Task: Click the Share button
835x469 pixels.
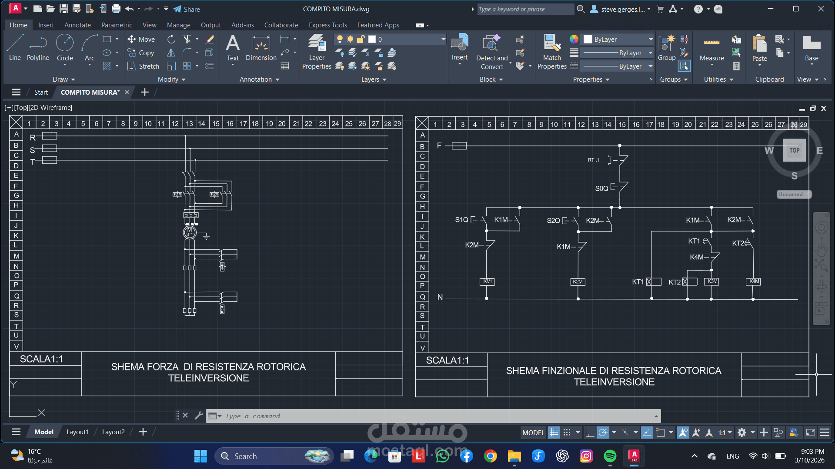Action: [x=187, y=9]
